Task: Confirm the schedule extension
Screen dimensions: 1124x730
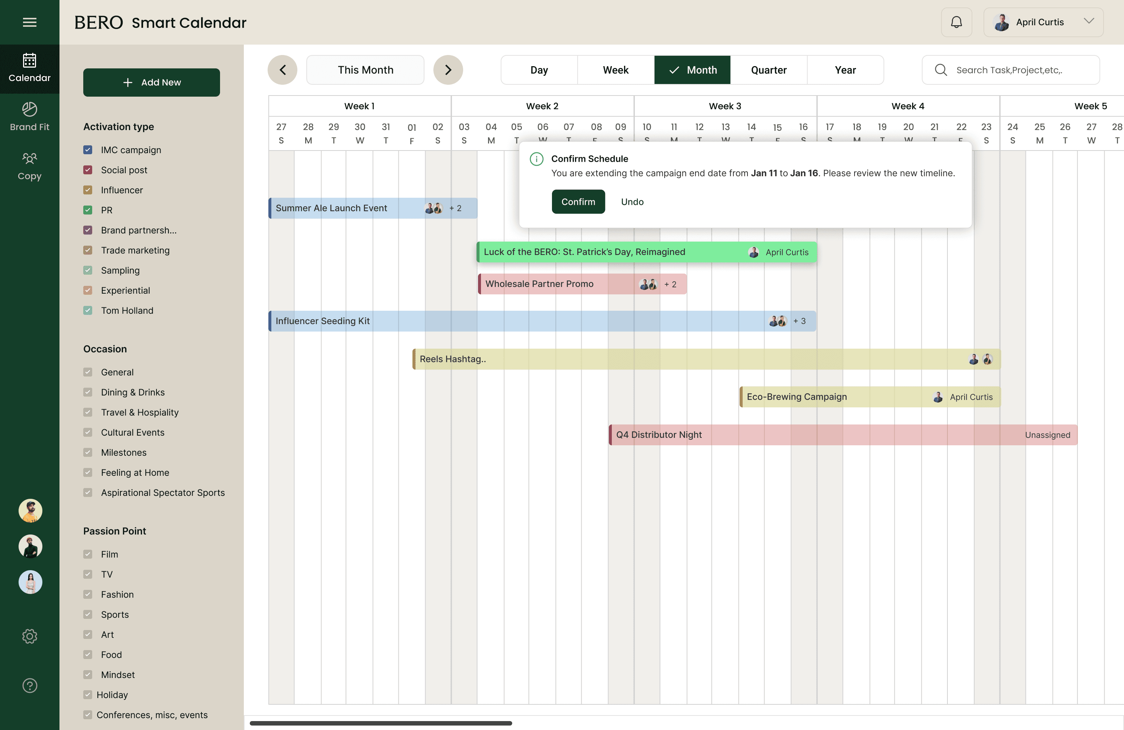Action: pos(578,201)
